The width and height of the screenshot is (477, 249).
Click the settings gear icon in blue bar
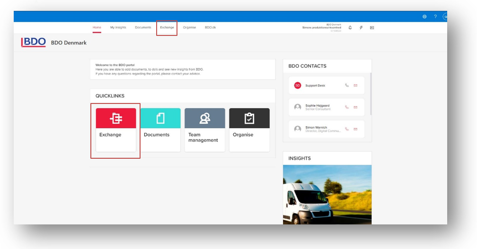click(424, 17)
